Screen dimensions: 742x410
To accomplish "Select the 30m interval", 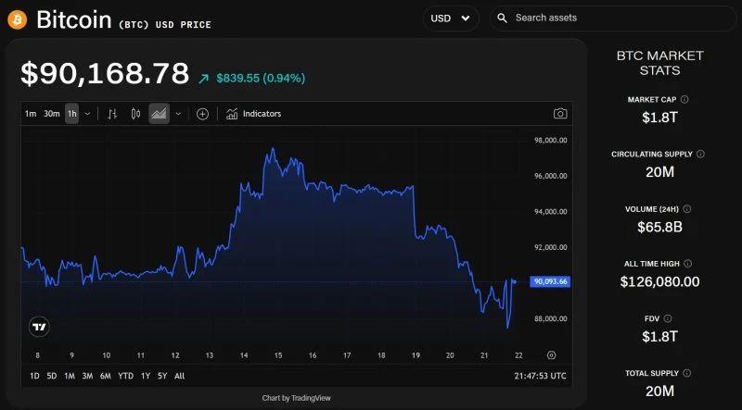I will point(52,114).
